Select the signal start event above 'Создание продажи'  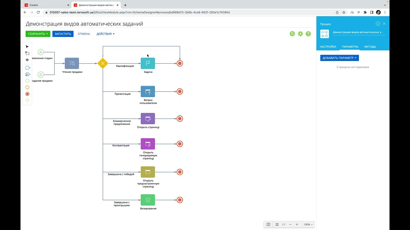tap(41, 75)
